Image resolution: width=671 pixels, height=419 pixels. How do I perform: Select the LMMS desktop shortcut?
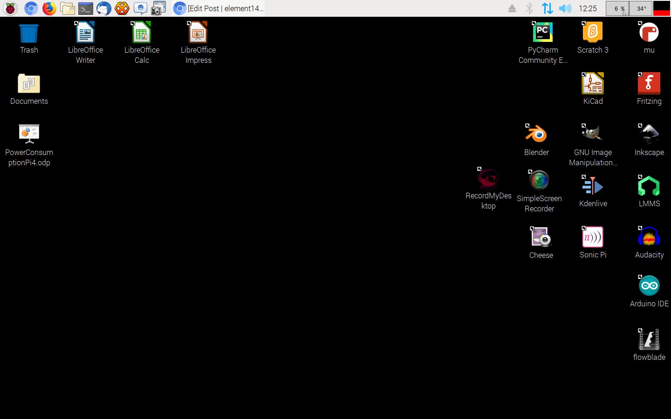(x=649, y=192)
